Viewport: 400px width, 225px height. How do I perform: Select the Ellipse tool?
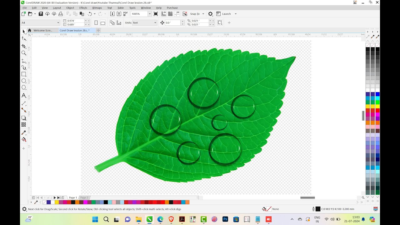[x=24, y=81]
